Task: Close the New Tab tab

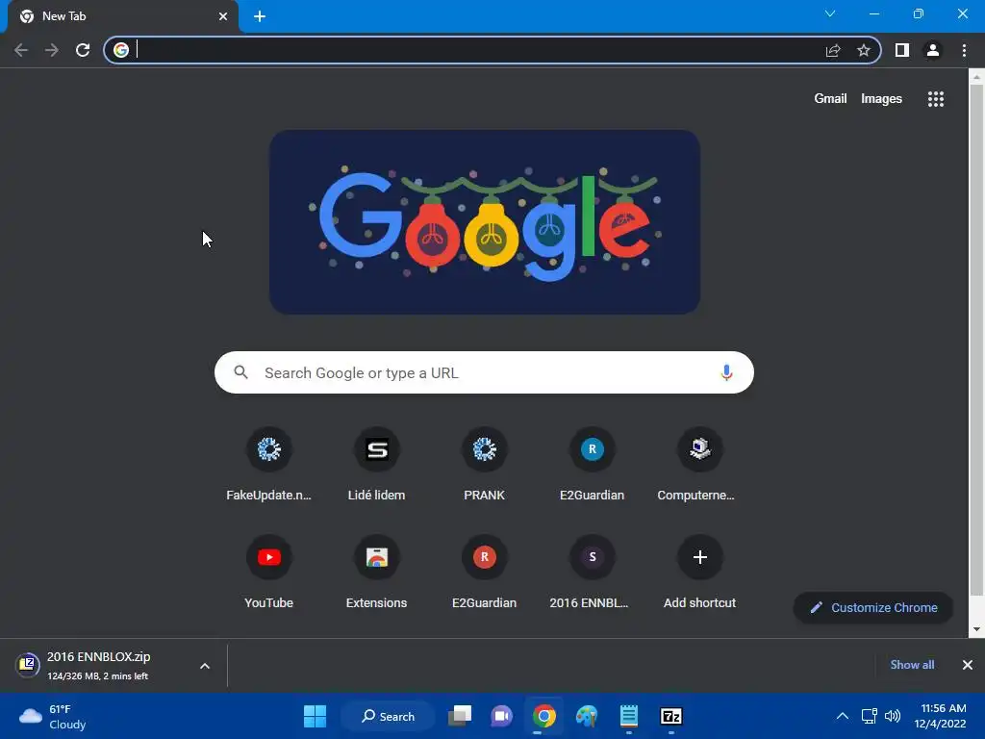Action: [x=223, y=16]
